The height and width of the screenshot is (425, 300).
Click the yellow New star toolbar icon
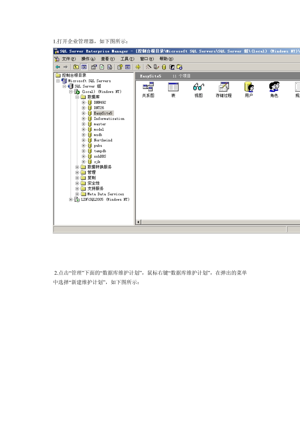(x=138, y=67)
